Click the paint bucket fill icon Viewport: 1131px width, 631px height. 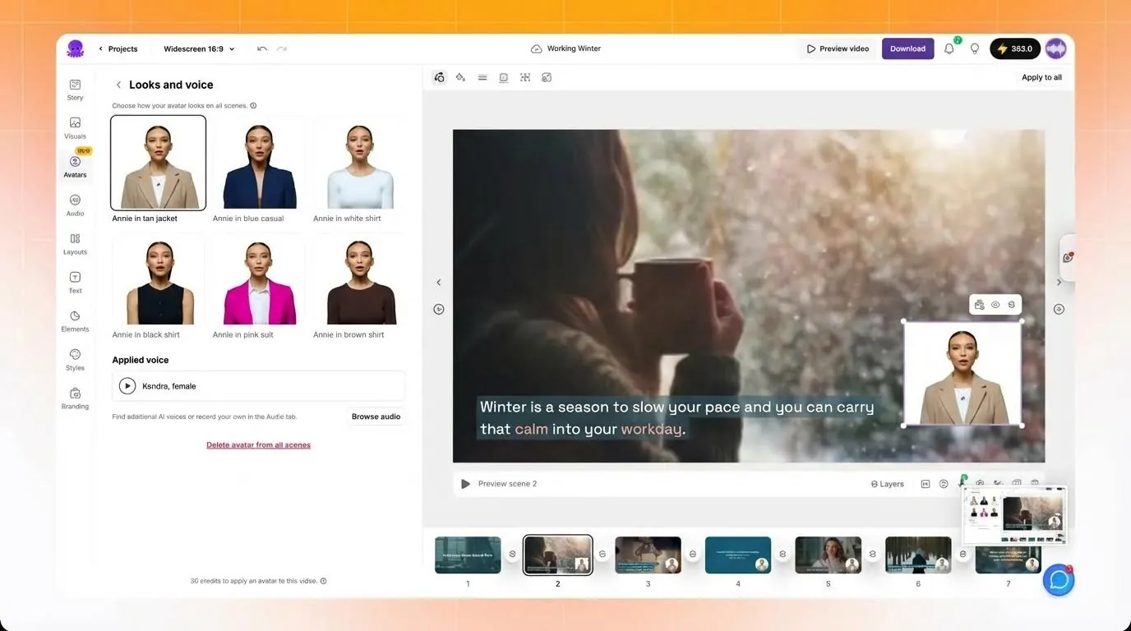click(460, 77)
